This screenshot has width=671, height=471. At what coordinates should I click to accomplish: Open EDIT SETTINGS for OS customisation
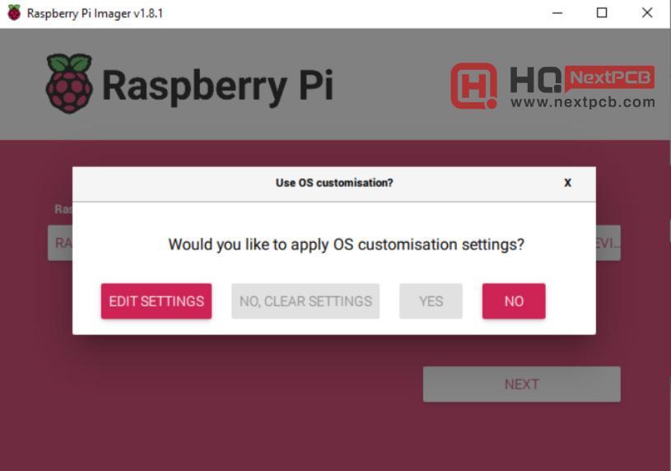point(156,301)
